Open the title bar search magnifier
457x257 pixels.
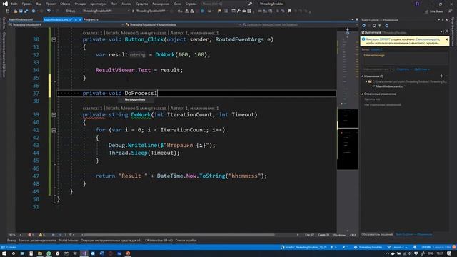(250, 4)
